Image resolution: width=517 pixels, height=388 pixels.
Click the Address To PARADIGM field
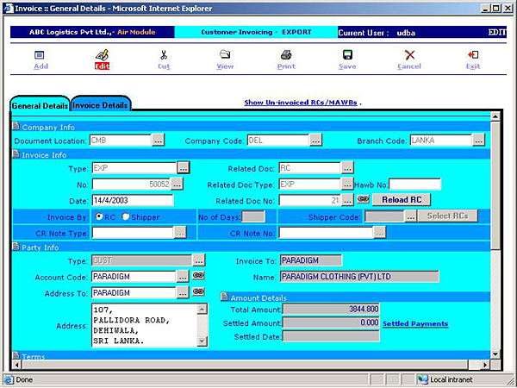tap(134, 292)
